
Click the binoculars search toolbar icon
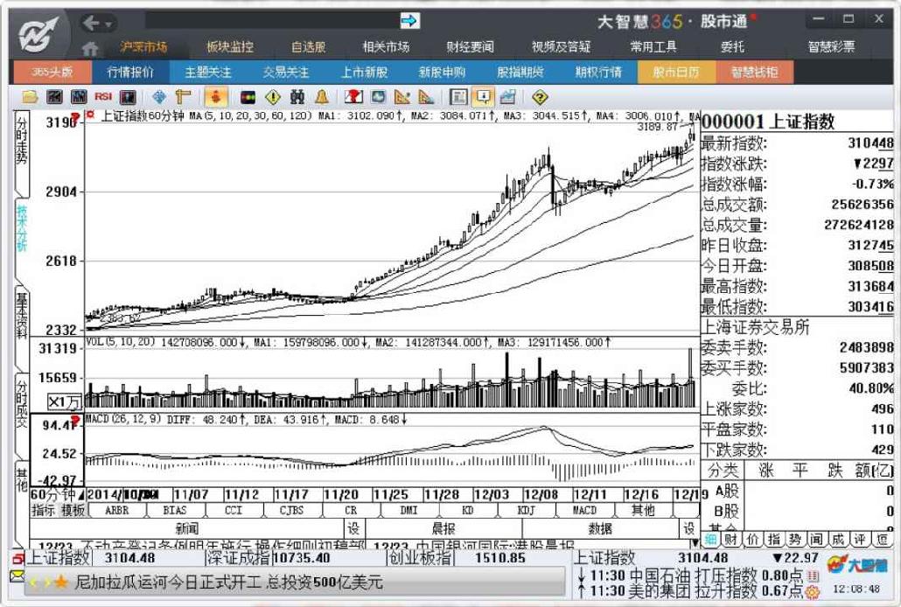point(297,97)
